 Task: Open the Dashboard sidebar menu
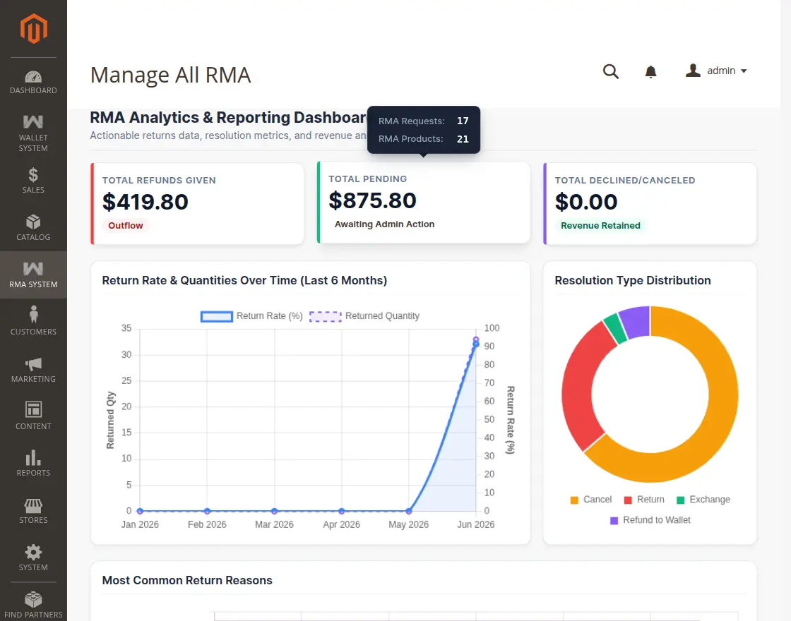[33, 83]
